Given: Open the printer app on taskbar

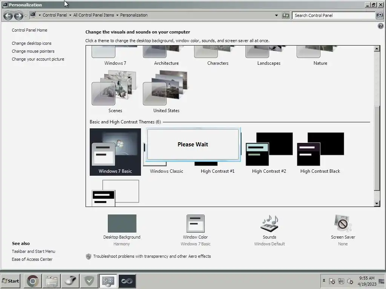Looking at the screenshot, I should point(52,281).
